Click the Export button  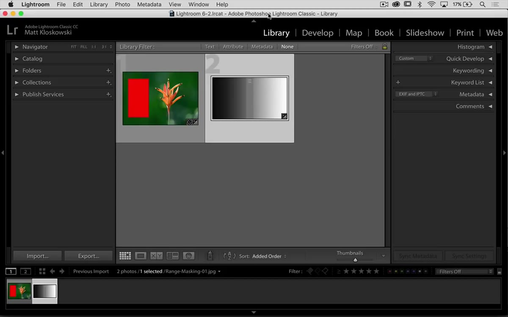[x=88, y=256]
